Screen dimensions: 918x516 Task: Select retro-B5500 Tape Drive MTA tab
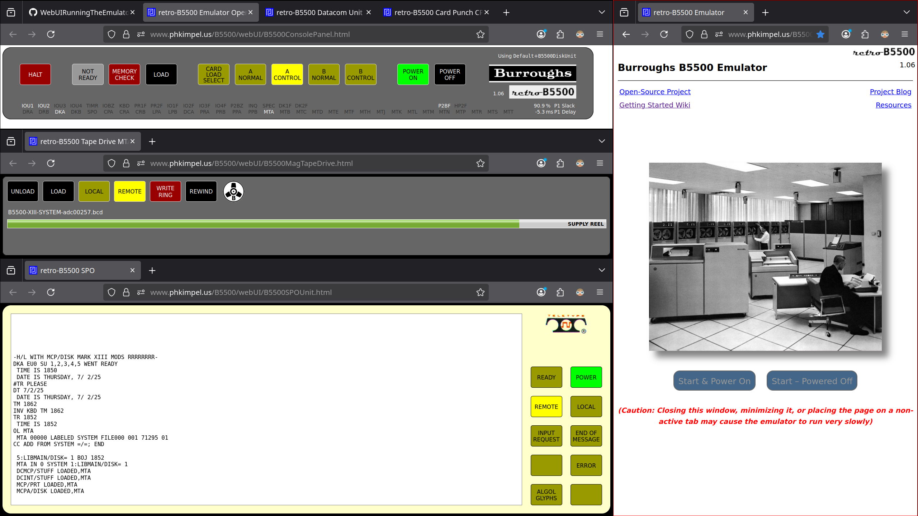tap(82, 142)
